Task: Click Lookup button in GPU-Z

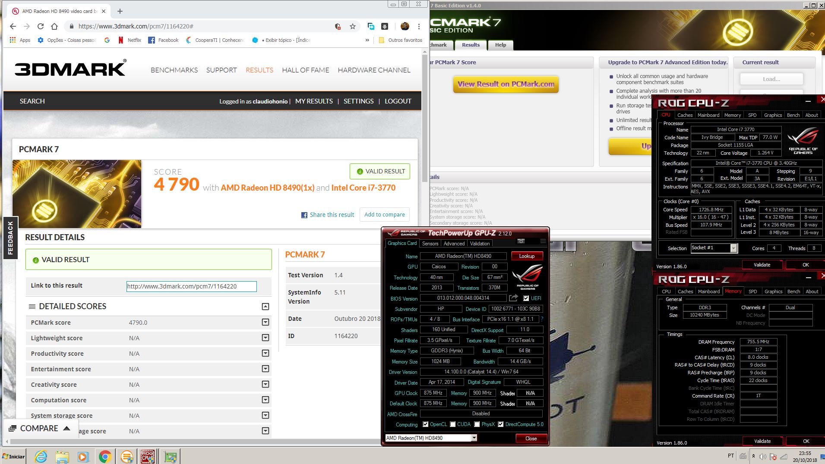Action: coord(527,256)
